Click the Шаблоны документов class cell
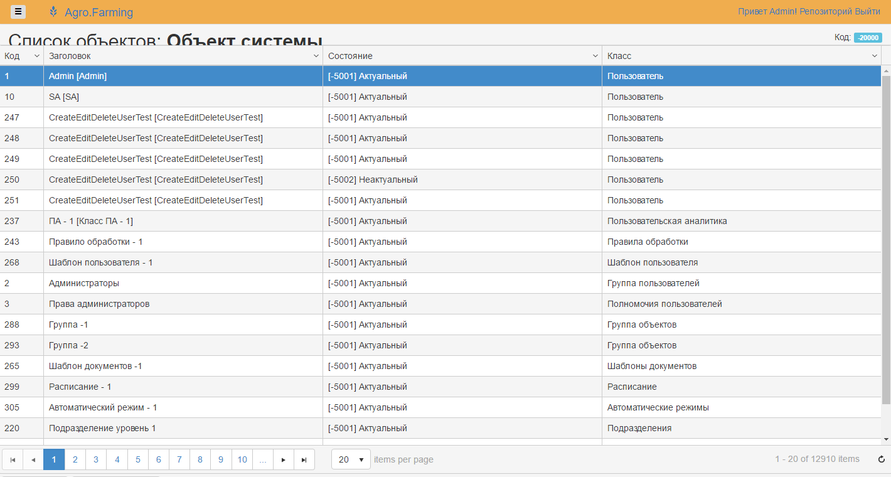The width and height of the screenshot is (891, 477). (x=742, y=366)
